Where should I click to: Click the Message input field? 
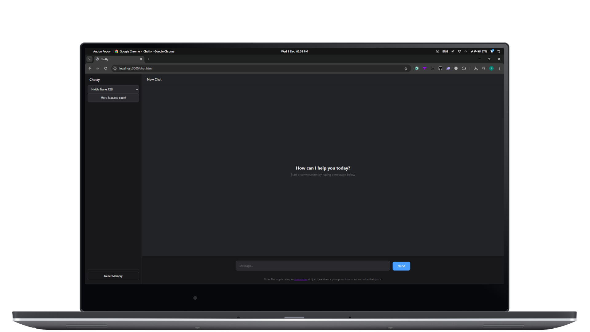pyautogui.click(x=312, y=266)
